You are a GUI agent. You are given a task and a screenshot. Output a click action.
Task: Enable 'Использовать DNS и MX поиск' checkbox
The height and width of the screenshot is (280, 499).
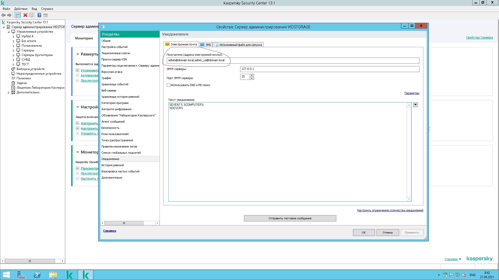pyautogui.click(x=168, y=85)
